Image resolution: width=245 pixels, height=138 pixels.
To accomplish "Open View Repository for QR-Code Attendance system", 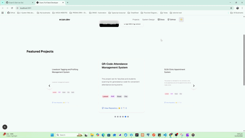I will tap(110, 108).
